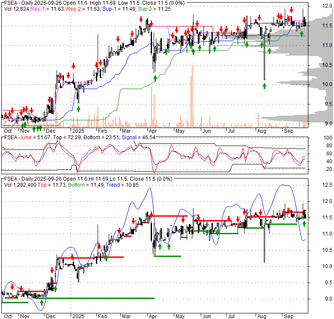
Task: Click the 2025 label under the upper chart
Action: pyautogui.click(x=78, y=131)
